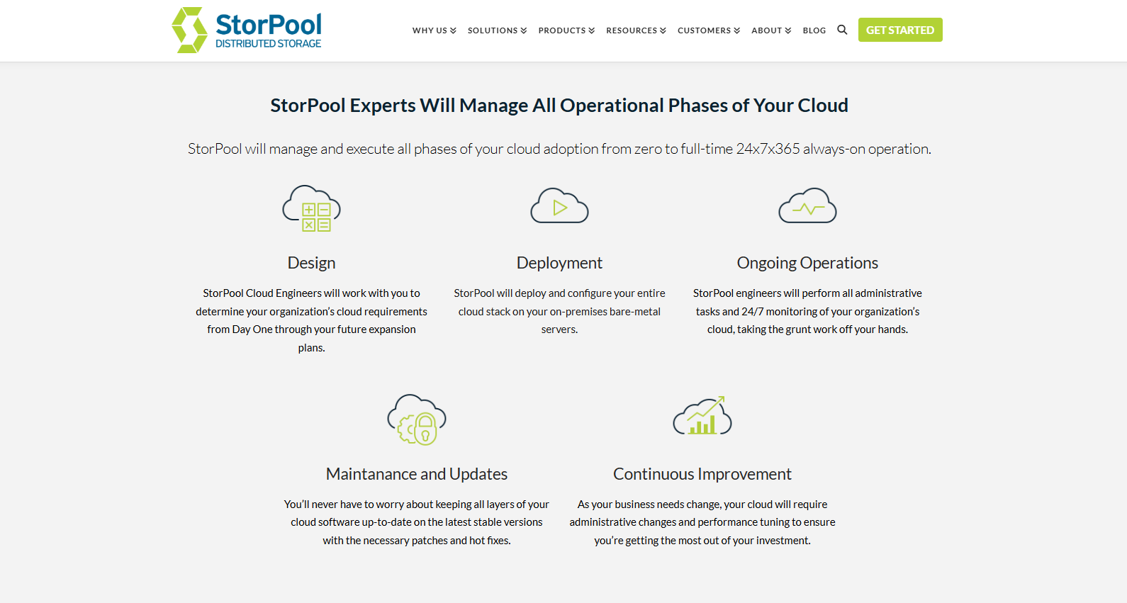Image resolution: width=1127 pixels, height=603 pixels.
Task: Click the Deployment heading
Action: point(560,263)
